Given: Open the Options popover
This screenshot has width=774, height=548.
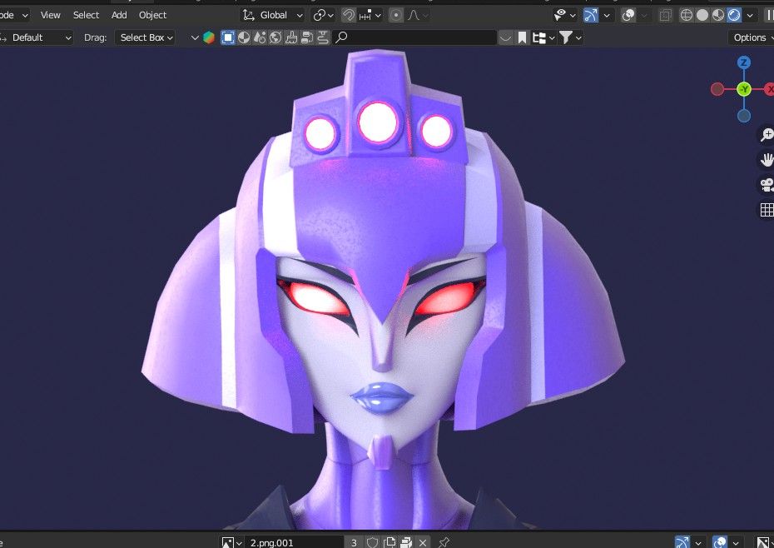Looking at the screenshot, I should pos(751,37).
